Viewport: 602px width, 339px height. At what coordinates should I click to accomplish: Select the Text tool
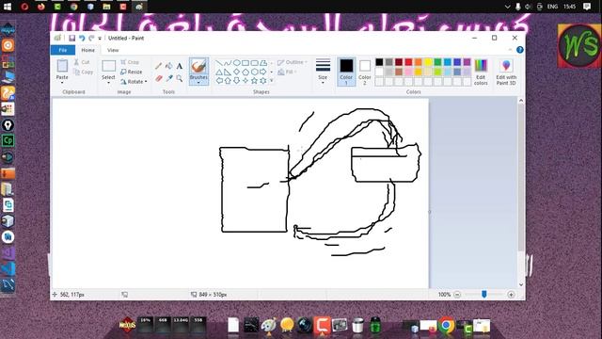coord(180,66)
